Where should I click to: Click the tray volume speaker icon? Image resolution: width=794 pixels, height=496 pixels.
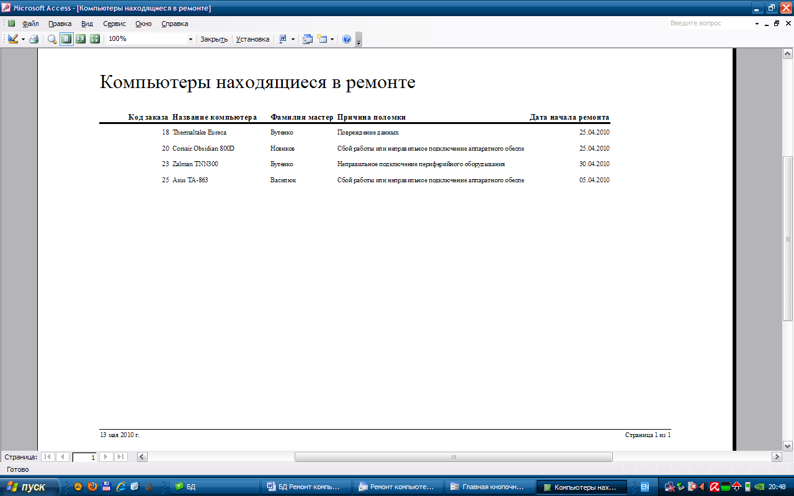coord(702,487)
